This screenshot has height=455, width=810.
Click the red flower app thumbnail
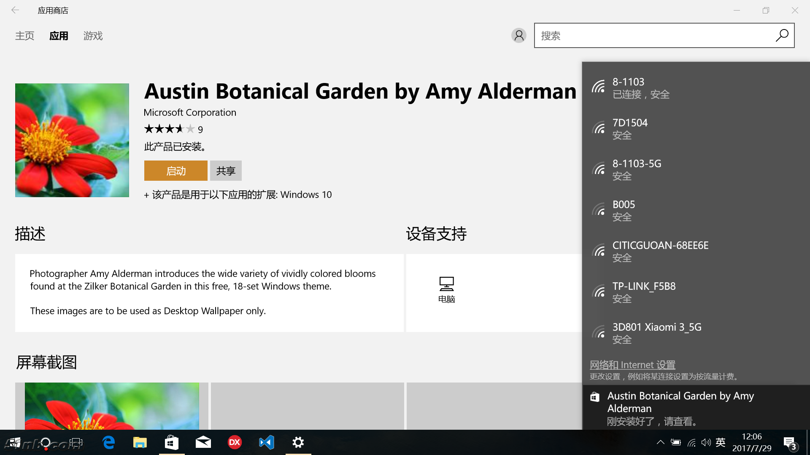72,140
